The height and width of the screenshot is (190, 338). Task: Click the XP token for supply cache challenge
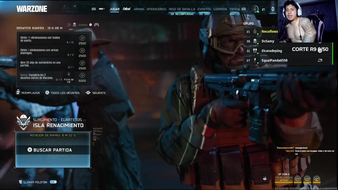click(x=82, y=63)
